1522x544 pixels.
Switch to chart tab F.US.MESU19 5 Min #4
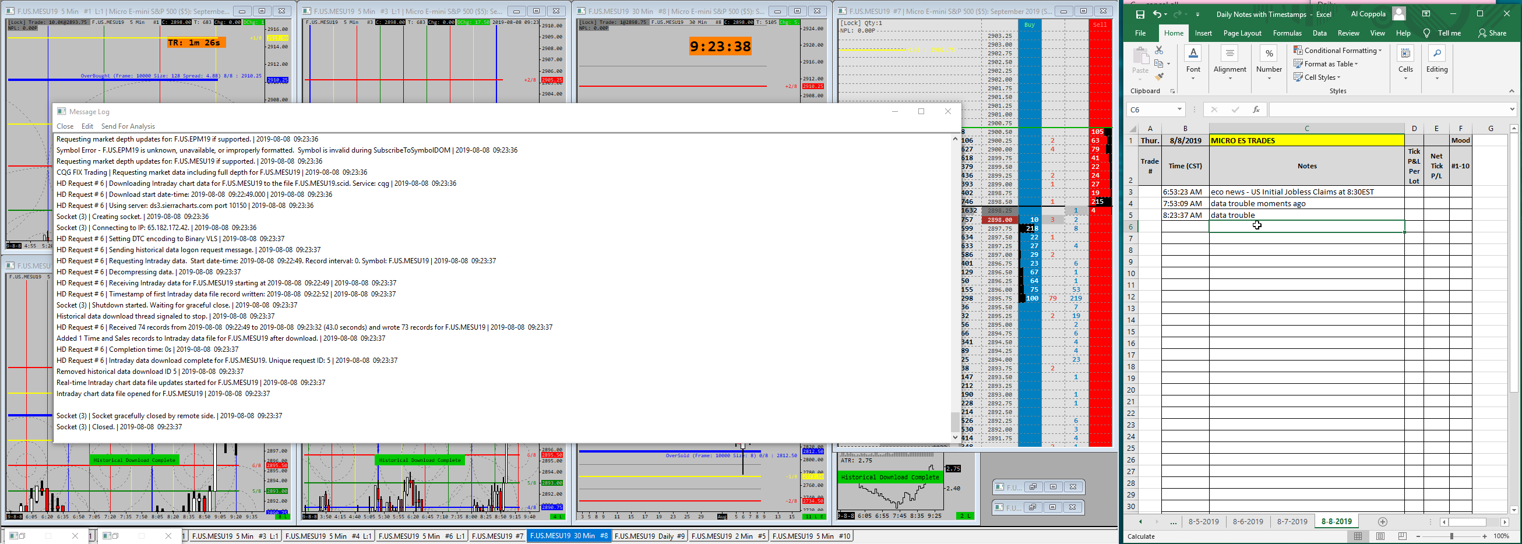tap(328, 536)
